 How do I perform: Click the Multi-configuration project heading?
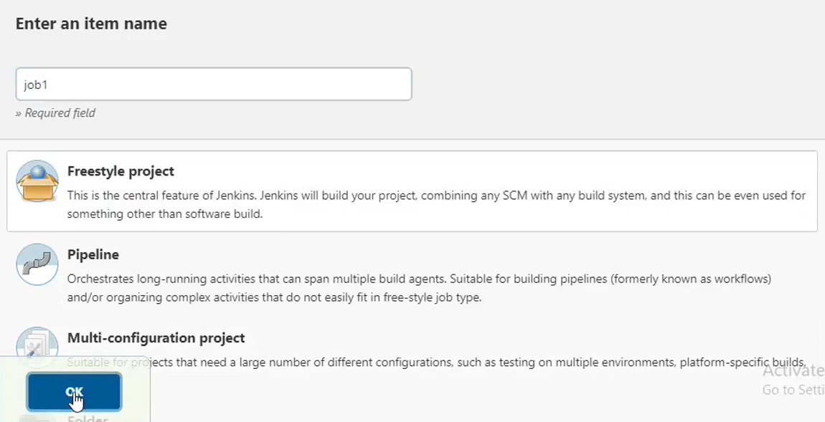[155, 337]
